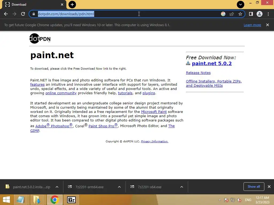
Task: Open Google search icon in address bar
Action: click(223, 14)
